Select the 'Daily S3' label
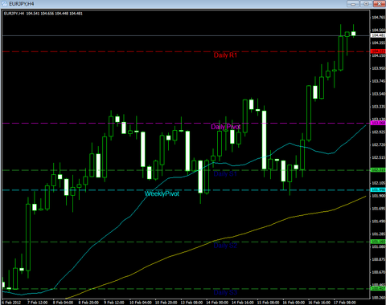Screen dimensions: 386x305 click(225, 292)
